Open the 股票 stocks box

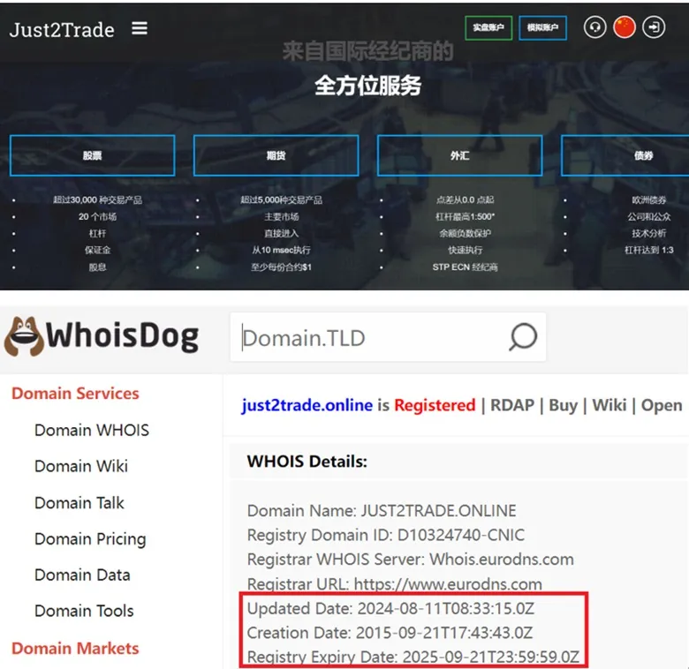(x=92, y=155)
